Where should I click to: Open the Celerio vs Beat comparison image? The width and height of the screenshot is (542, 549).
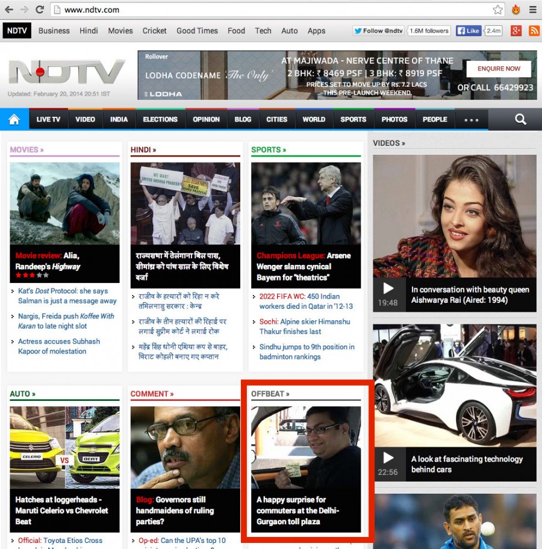(x=64, y=447)
